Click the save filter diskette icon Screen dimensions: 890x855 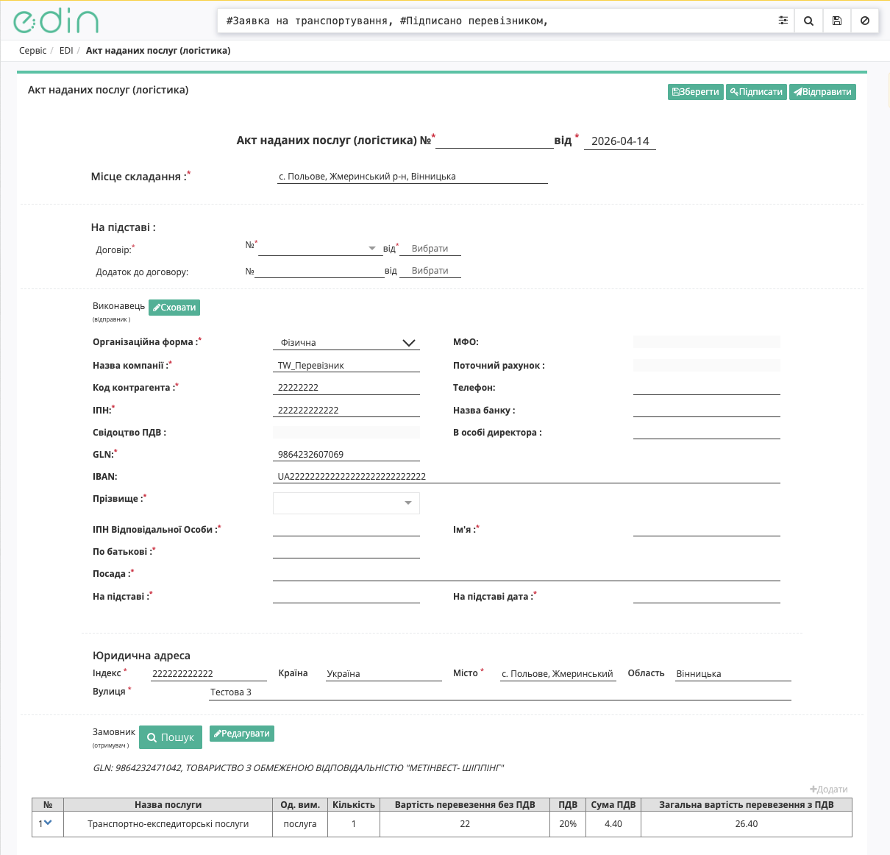(x=837, y=21)
